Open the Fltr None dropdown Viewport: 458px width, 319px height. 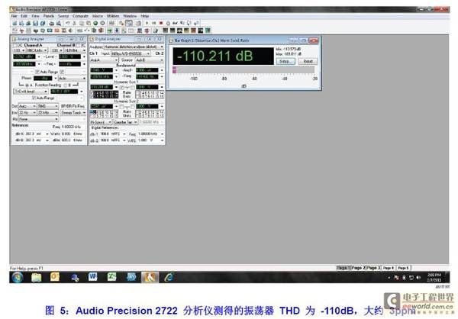[38, 119]
